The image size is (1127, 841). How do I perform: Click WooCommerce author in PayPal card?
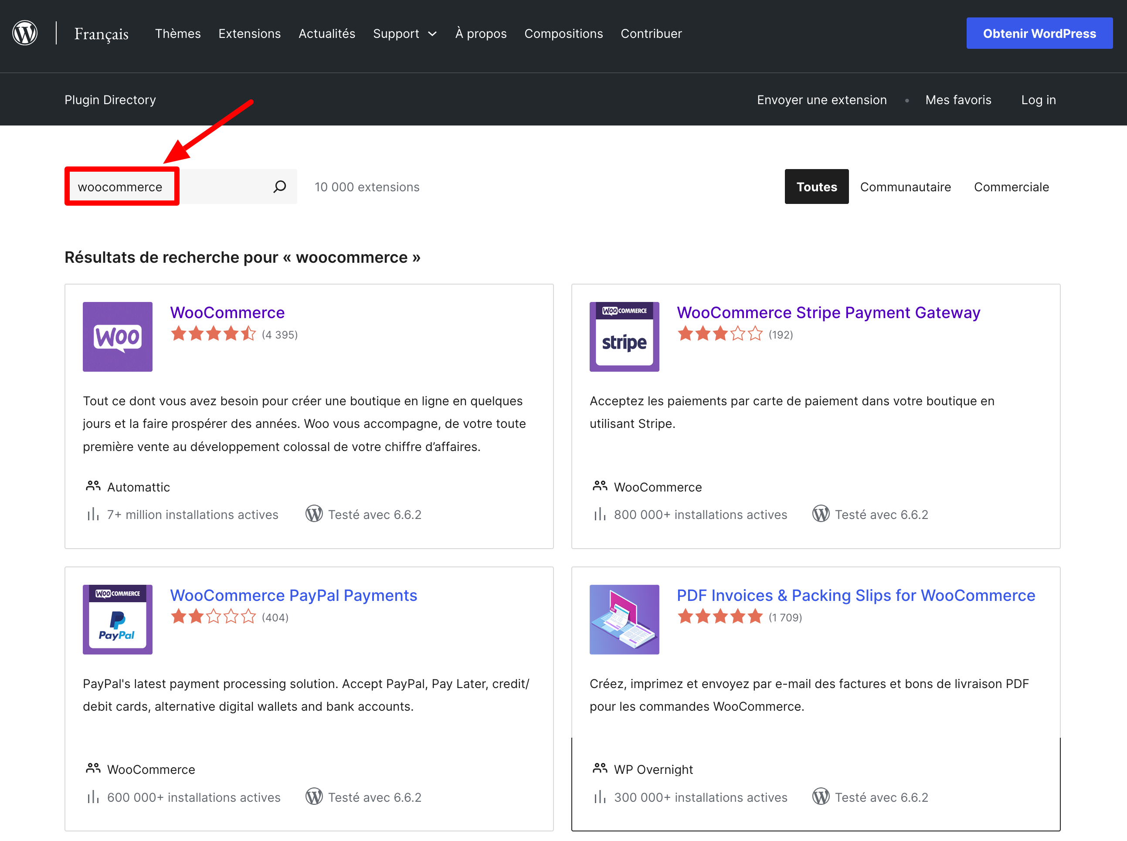pyautogui.click(x=151, y=769)
